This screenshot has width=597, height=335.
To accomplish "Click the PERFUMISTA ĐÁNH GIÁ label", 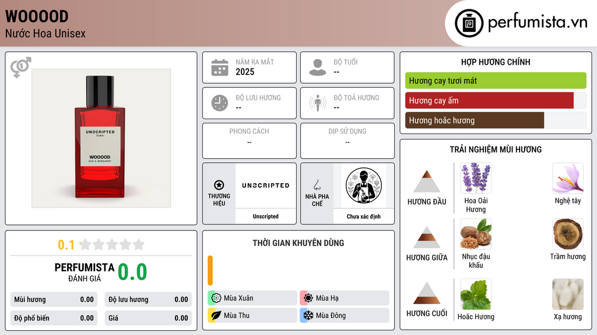I will [x=85, y=272].
